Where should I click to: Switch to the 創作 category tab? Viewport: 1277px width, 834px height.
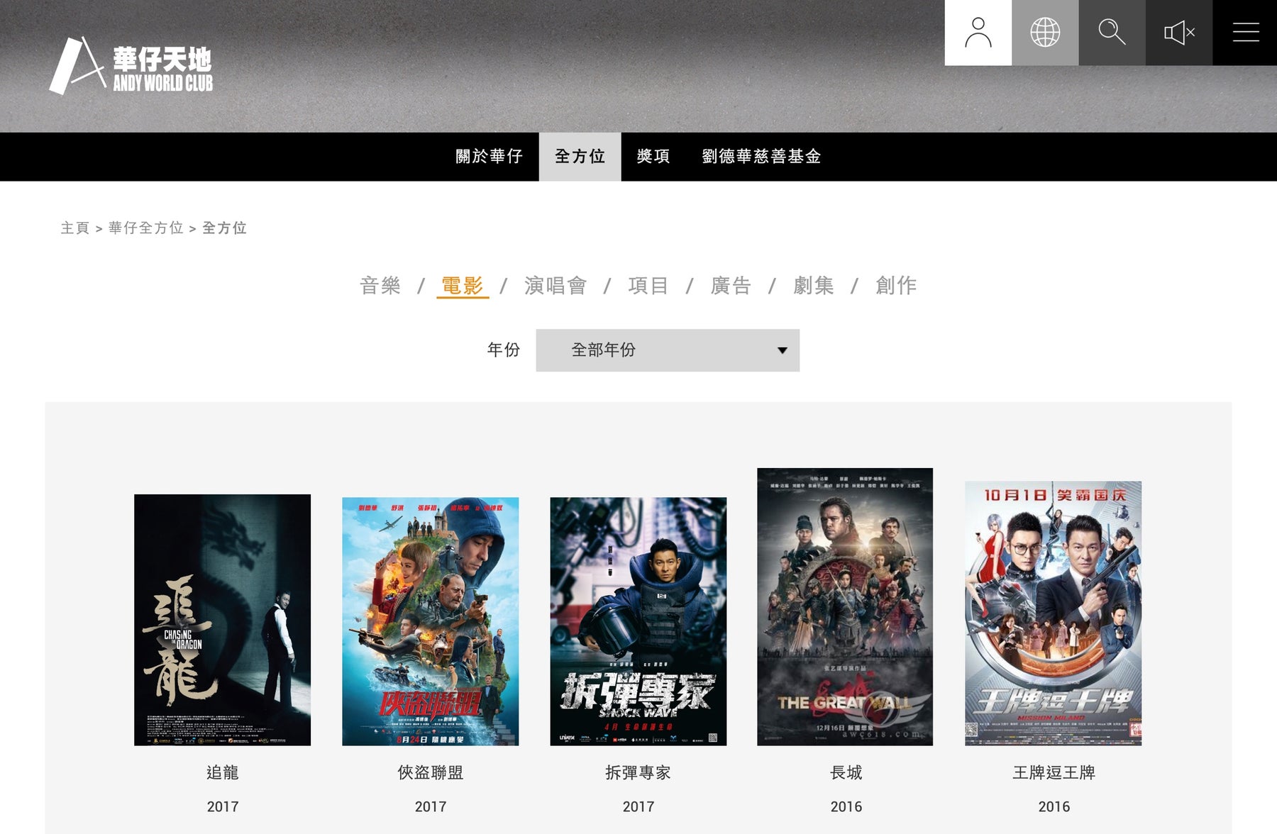coord(896,285)
